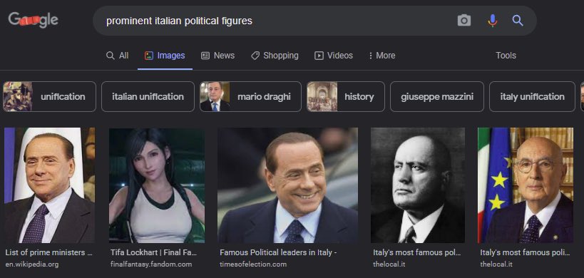Open 'Famous Political leaders in Italy' link
The height and width of the screenshot is (278, 584).
point(278,252)
